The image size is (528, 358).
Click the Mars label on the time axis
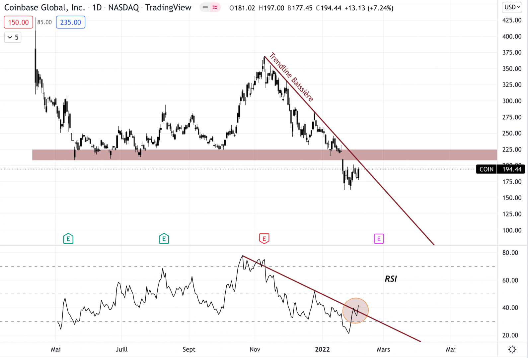[x=383, y=349]
